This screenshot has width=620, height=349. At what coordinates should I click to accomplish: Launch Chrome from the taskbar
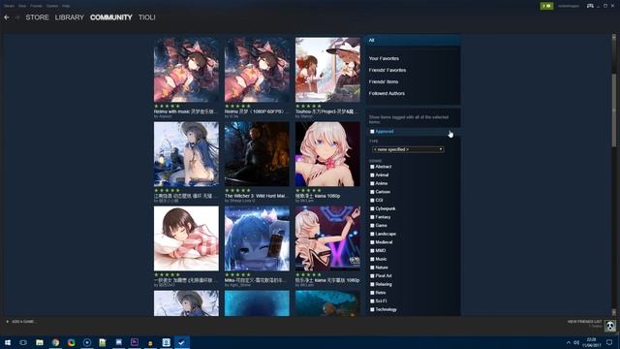[55, 342]
